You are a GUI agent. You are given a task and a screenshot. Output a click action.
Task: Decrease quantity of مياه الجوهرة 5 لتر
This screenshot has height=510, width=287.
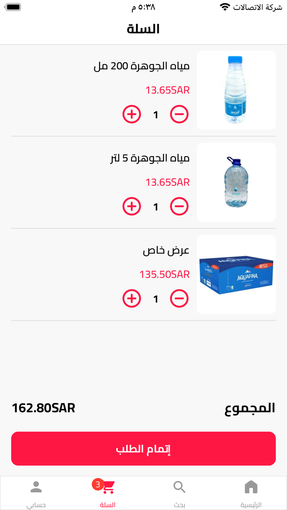pos(179,206)
